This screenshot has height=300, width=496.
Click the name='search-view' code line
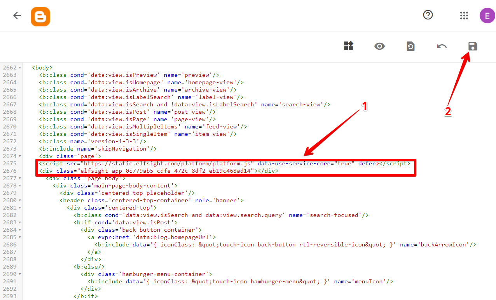pyautogui.click(x=185, y=104)
